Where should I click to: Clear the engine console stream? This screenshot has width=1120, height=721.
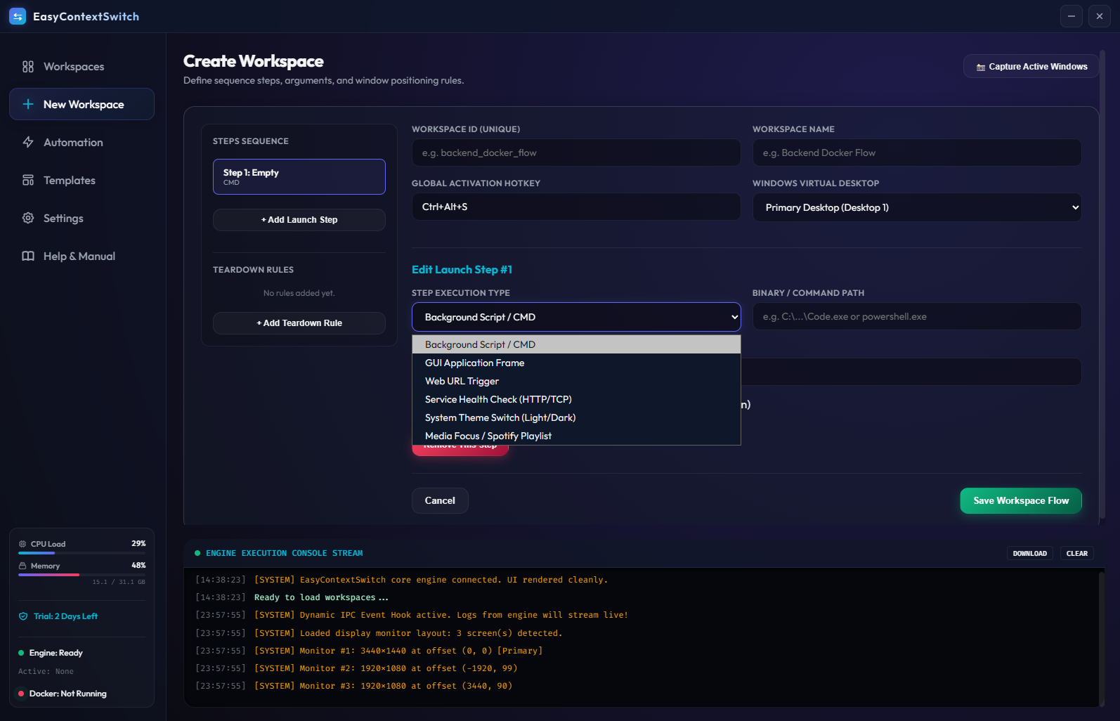point(1077,554)
